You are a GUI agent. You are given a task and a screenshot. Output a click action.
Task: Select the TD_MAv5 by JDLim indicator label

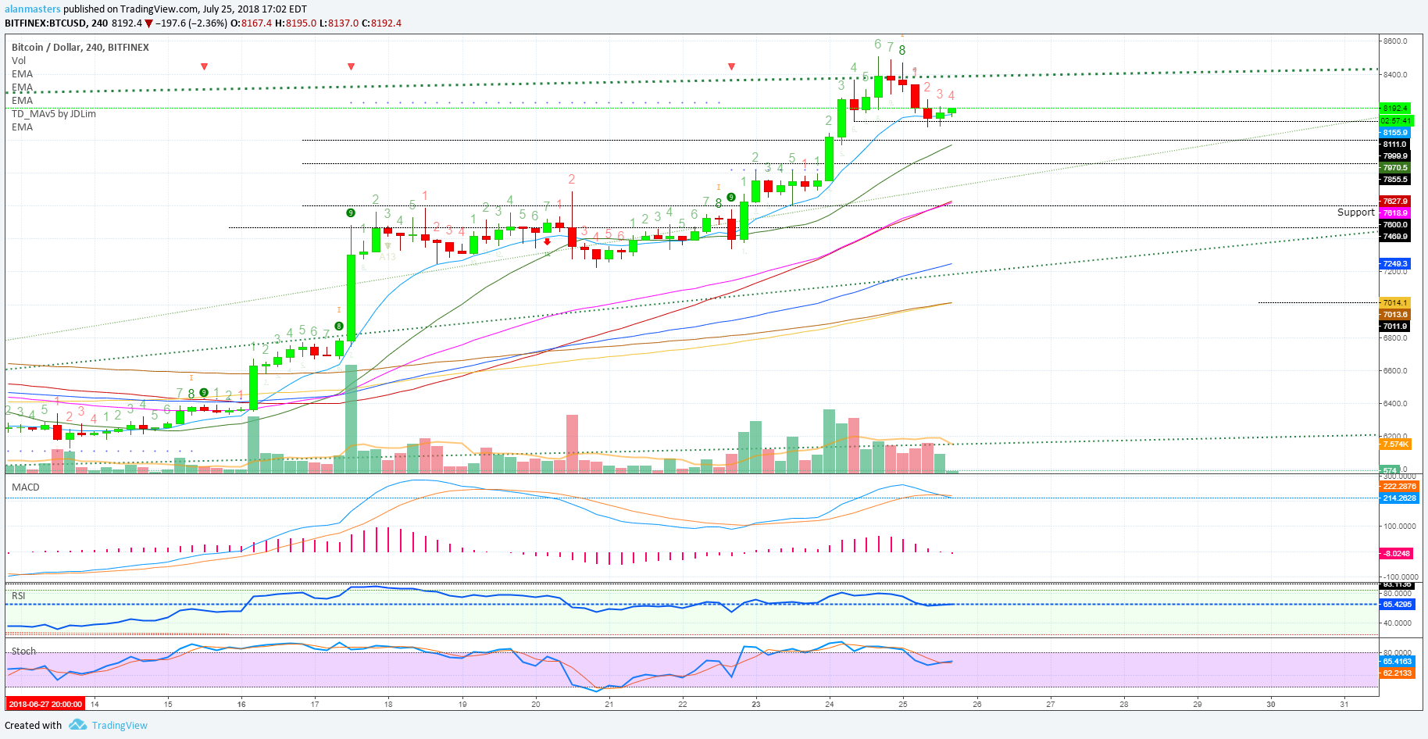54,114
